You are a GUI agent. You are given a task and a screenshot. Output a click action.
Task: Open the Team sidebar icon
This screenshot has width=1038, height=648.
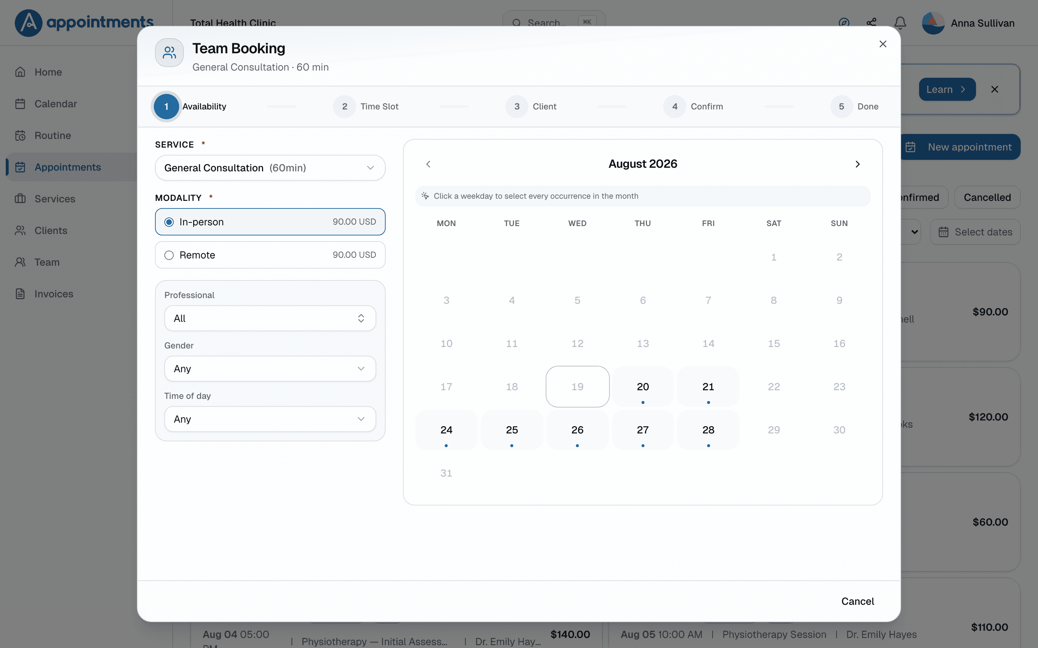20,262
